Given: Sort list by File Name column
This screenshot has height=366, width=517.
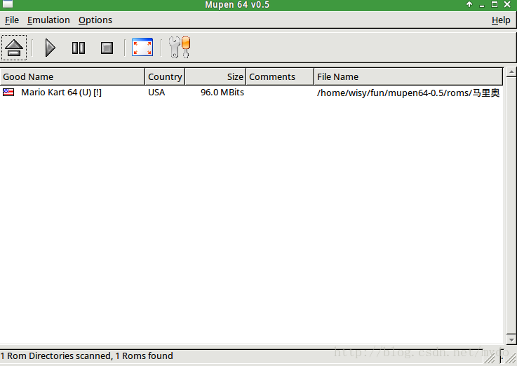Looking at the screenshot, I should 408,76.
